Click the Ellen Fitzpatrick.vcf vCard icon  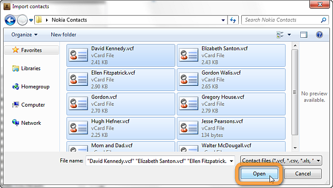click(x=78, y=79)
